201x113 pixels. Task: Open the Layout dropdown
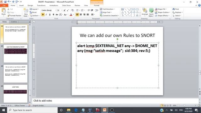tap(34, 9)
